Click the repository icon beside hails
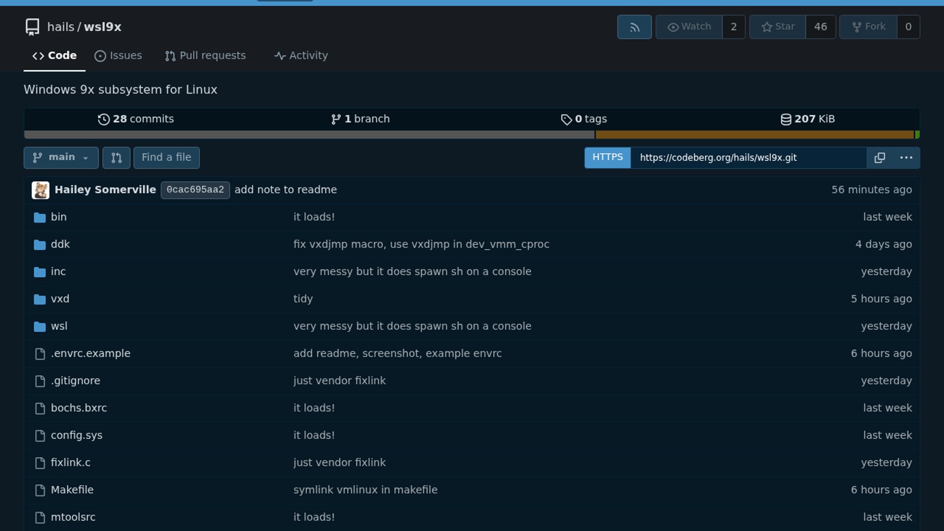This screenshot has width=944, height=531. [x=32, y=27]
